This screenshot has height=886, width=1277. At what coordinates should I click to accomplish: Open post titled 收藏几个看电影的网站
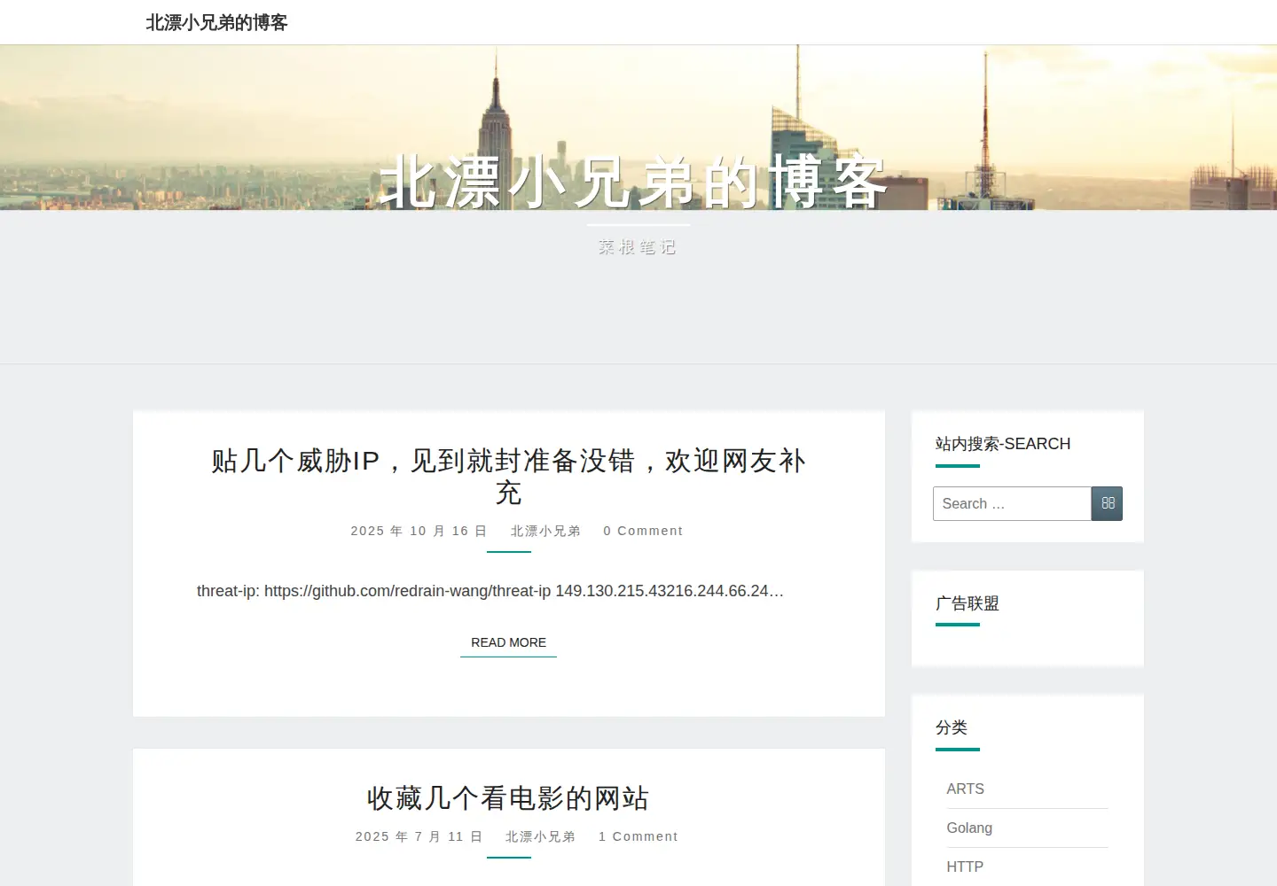[508, 798]
